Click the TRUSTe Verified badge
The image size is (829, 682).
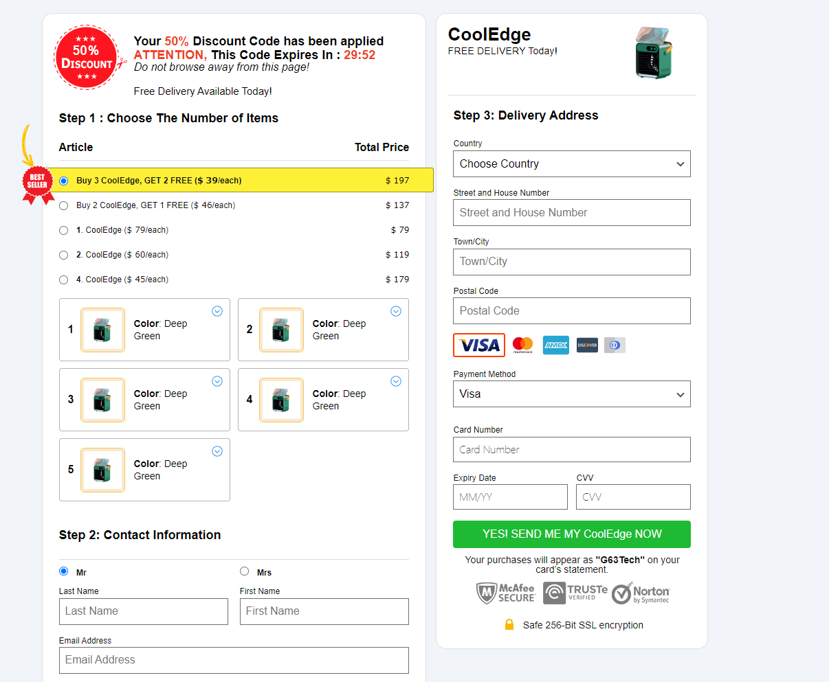tap(575, 593)
